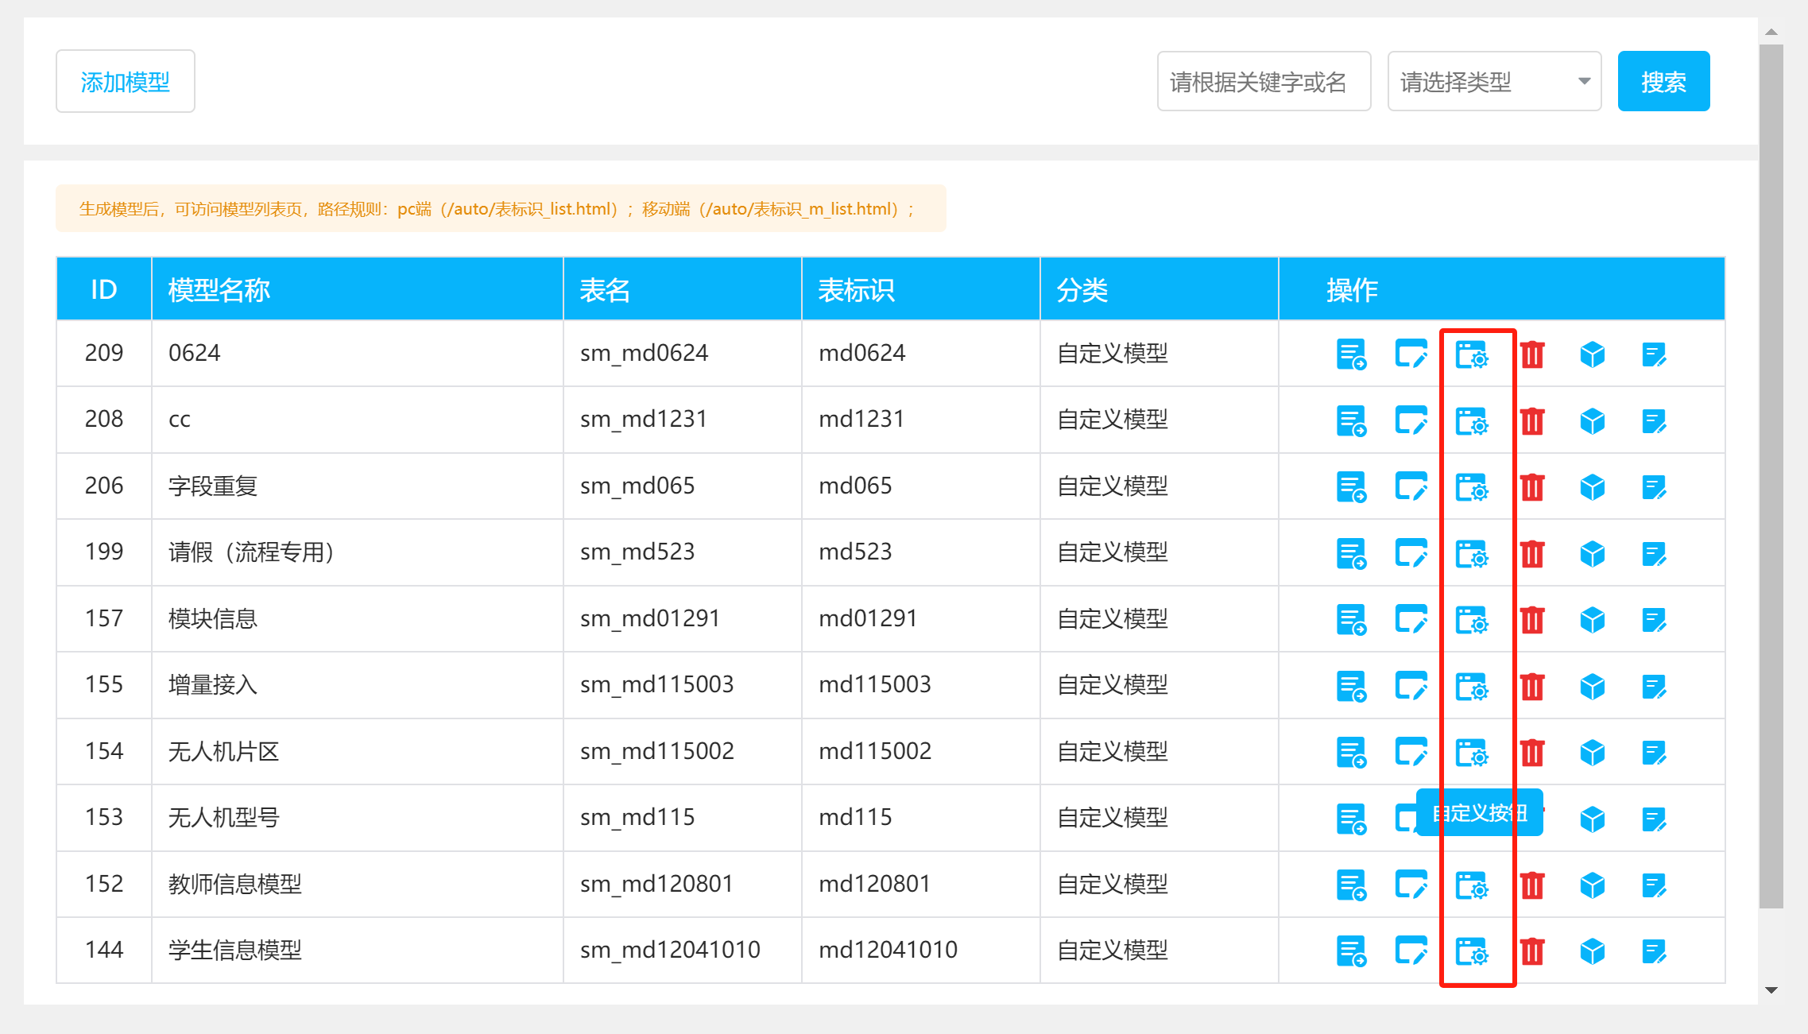
Task: Click the cube icon for 字段重复 row
Action: pos(1593,487)
